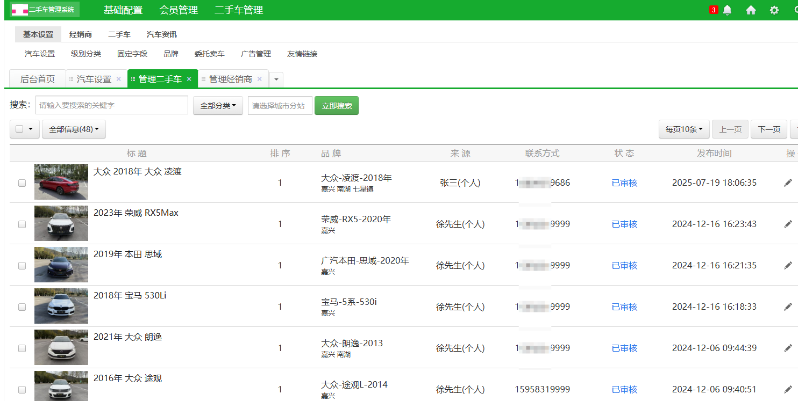This screenshot has height=401, width=798.
Task: Open the settings gear icon
Action: (x=774, y=10)
